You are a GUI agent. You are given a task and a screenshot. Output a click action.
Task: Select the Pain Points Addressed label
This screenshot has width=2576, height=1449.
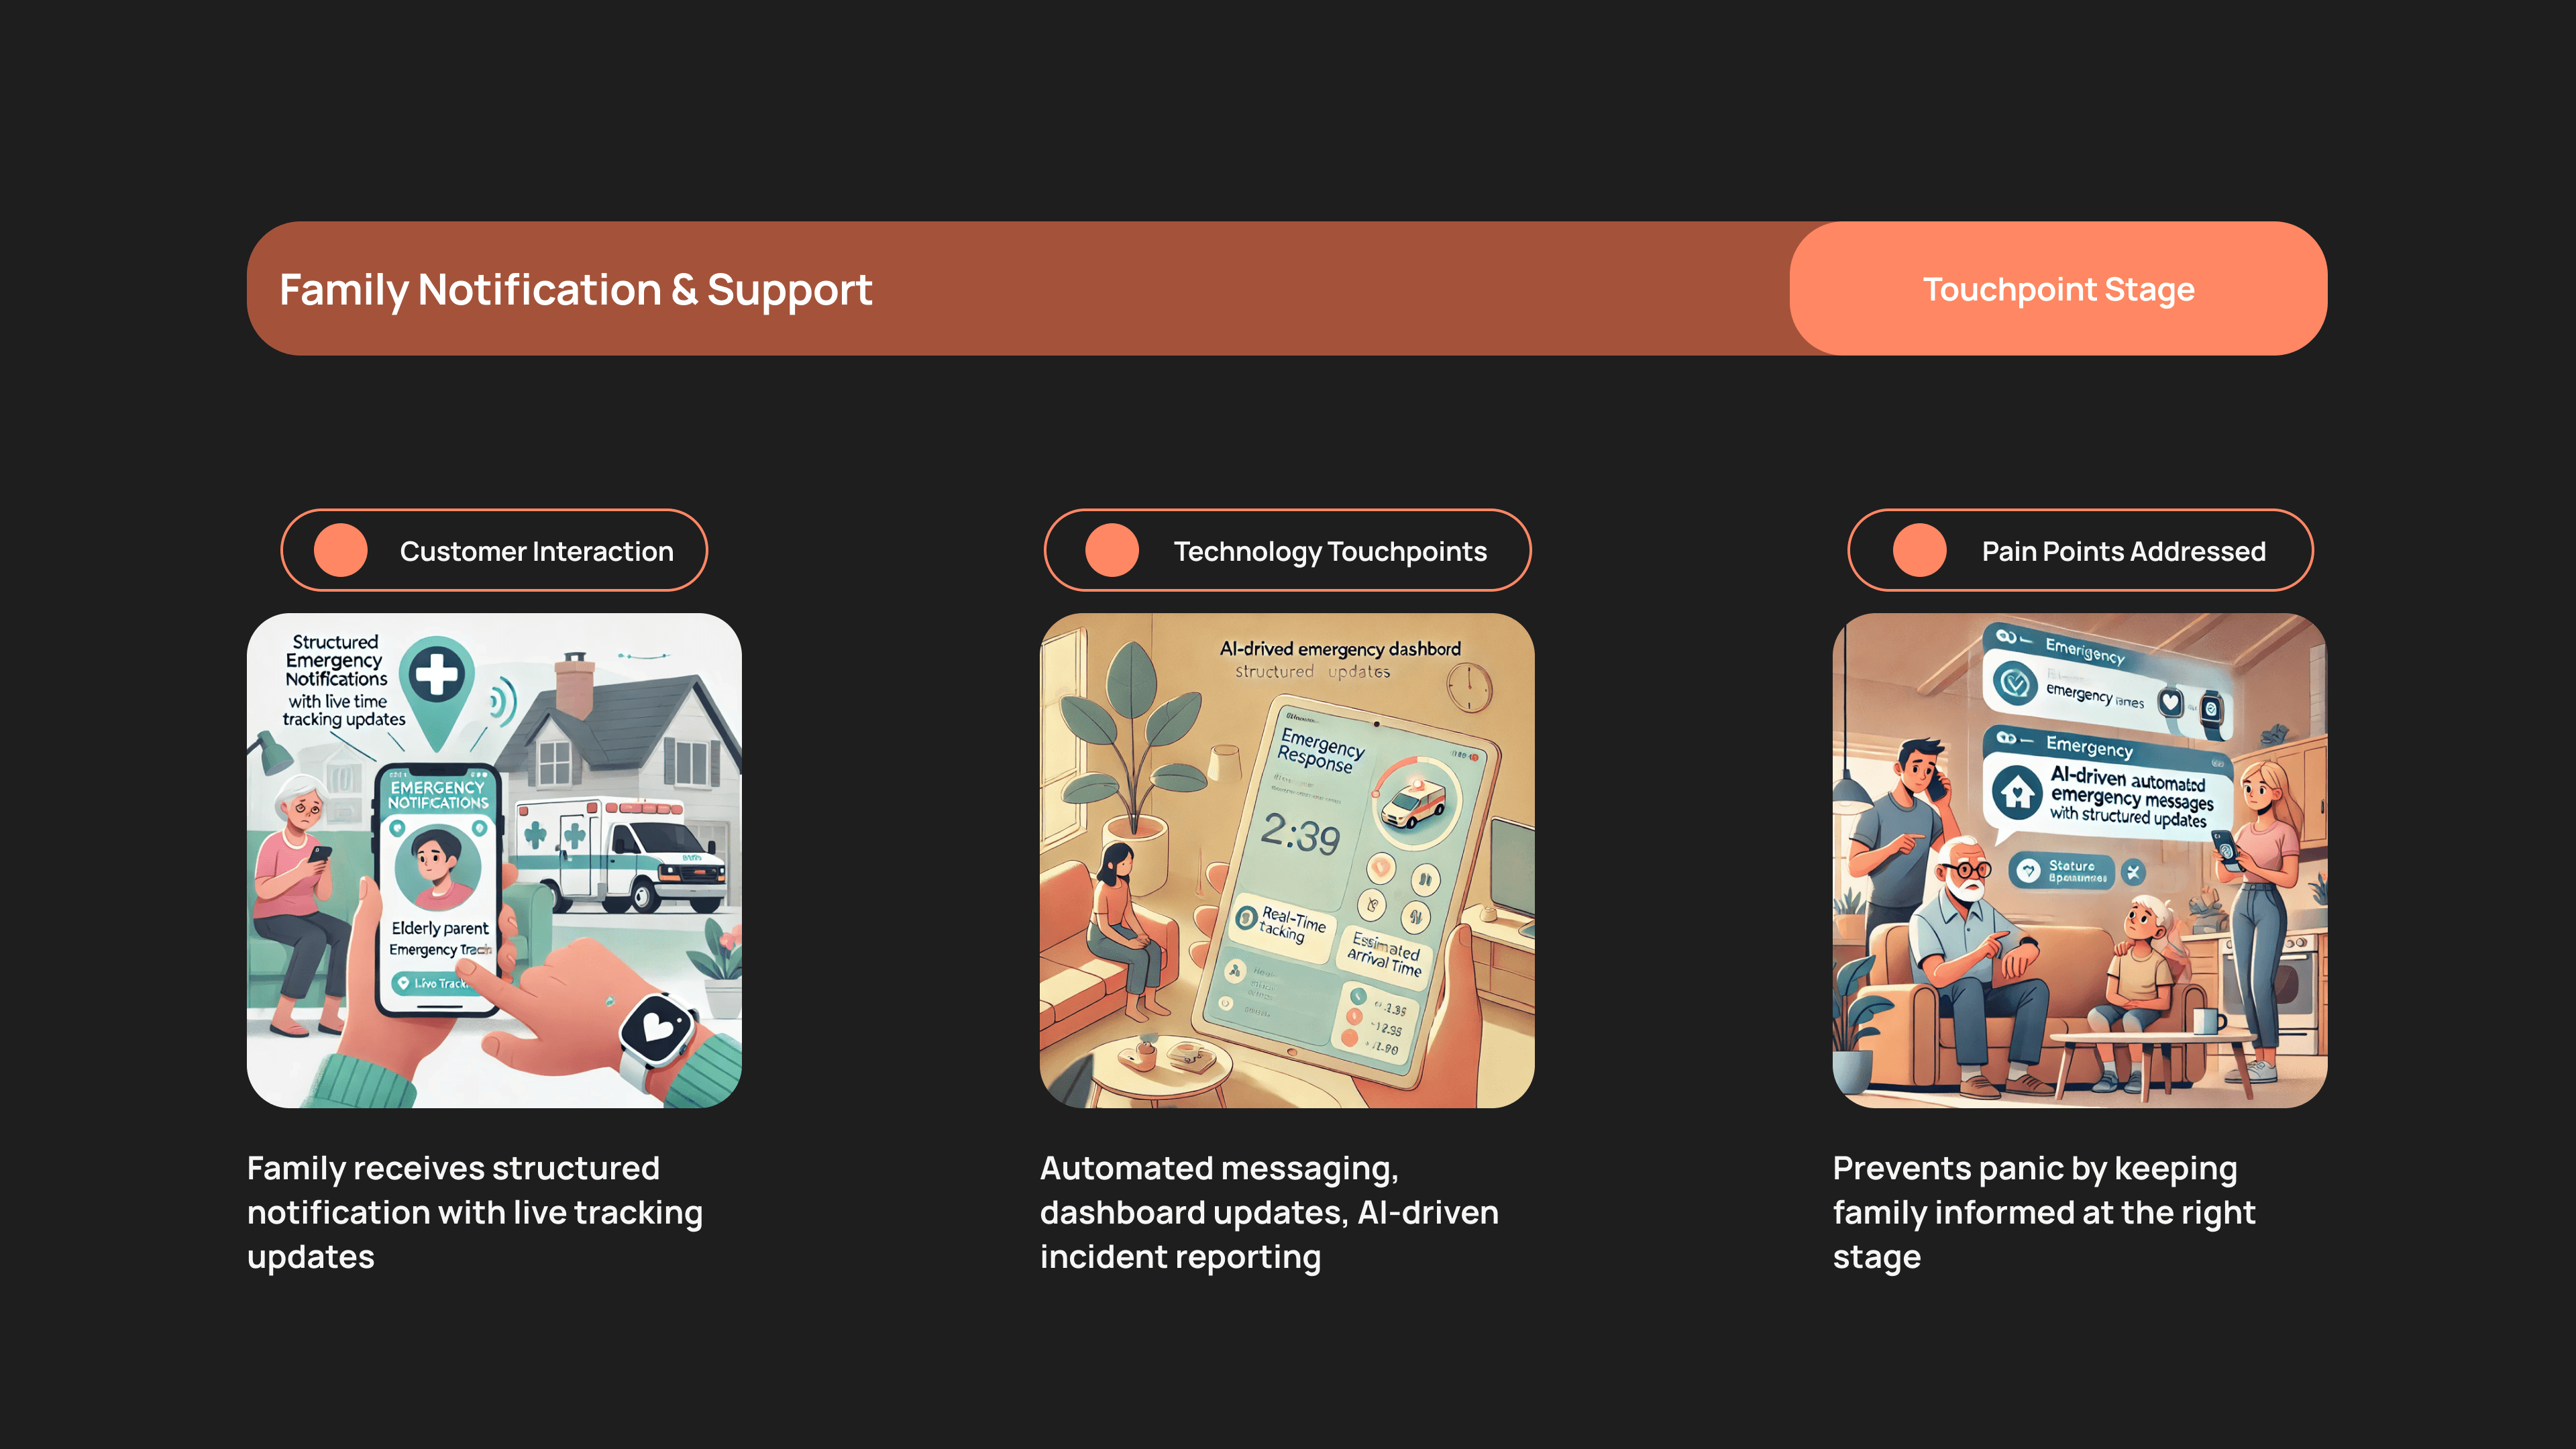(2123, 551)
